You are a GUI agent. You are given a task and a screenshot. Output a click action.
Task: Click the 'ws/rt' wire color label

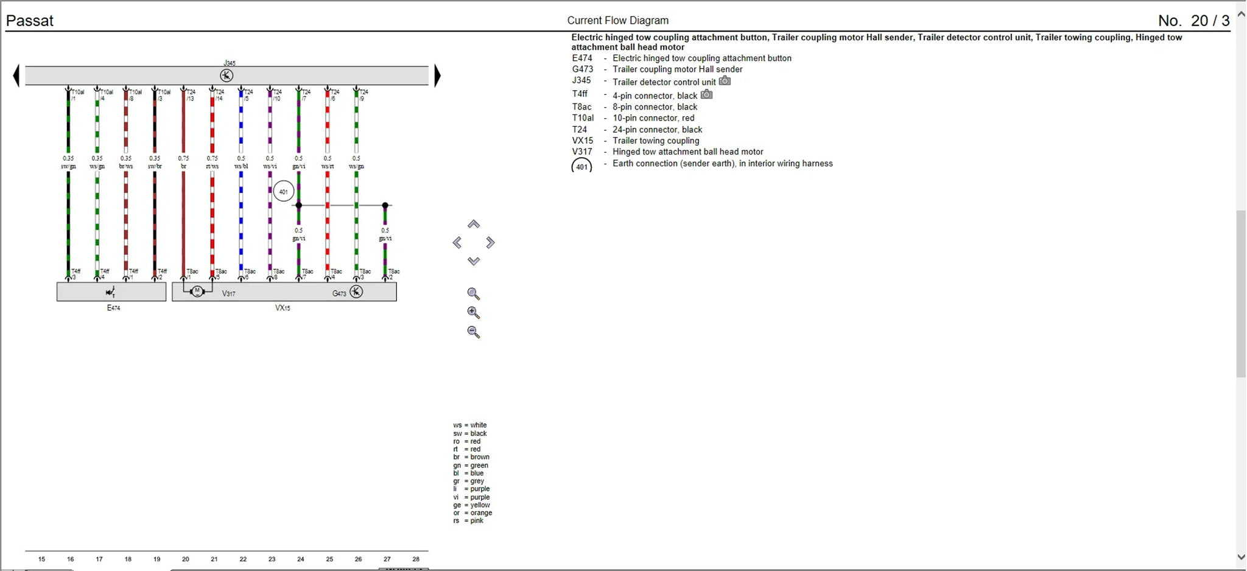tap(328, 167)
